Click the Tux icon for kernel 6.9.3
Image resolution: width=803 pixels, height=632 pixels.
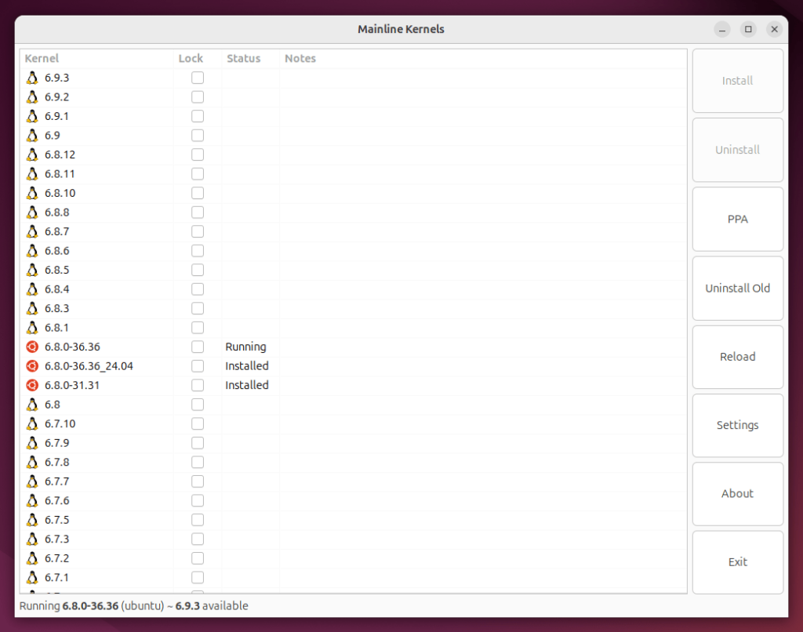coord(32,78)
